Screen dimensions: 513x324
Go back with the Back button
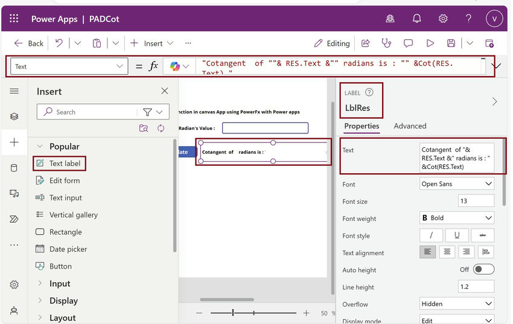(29, 43)
